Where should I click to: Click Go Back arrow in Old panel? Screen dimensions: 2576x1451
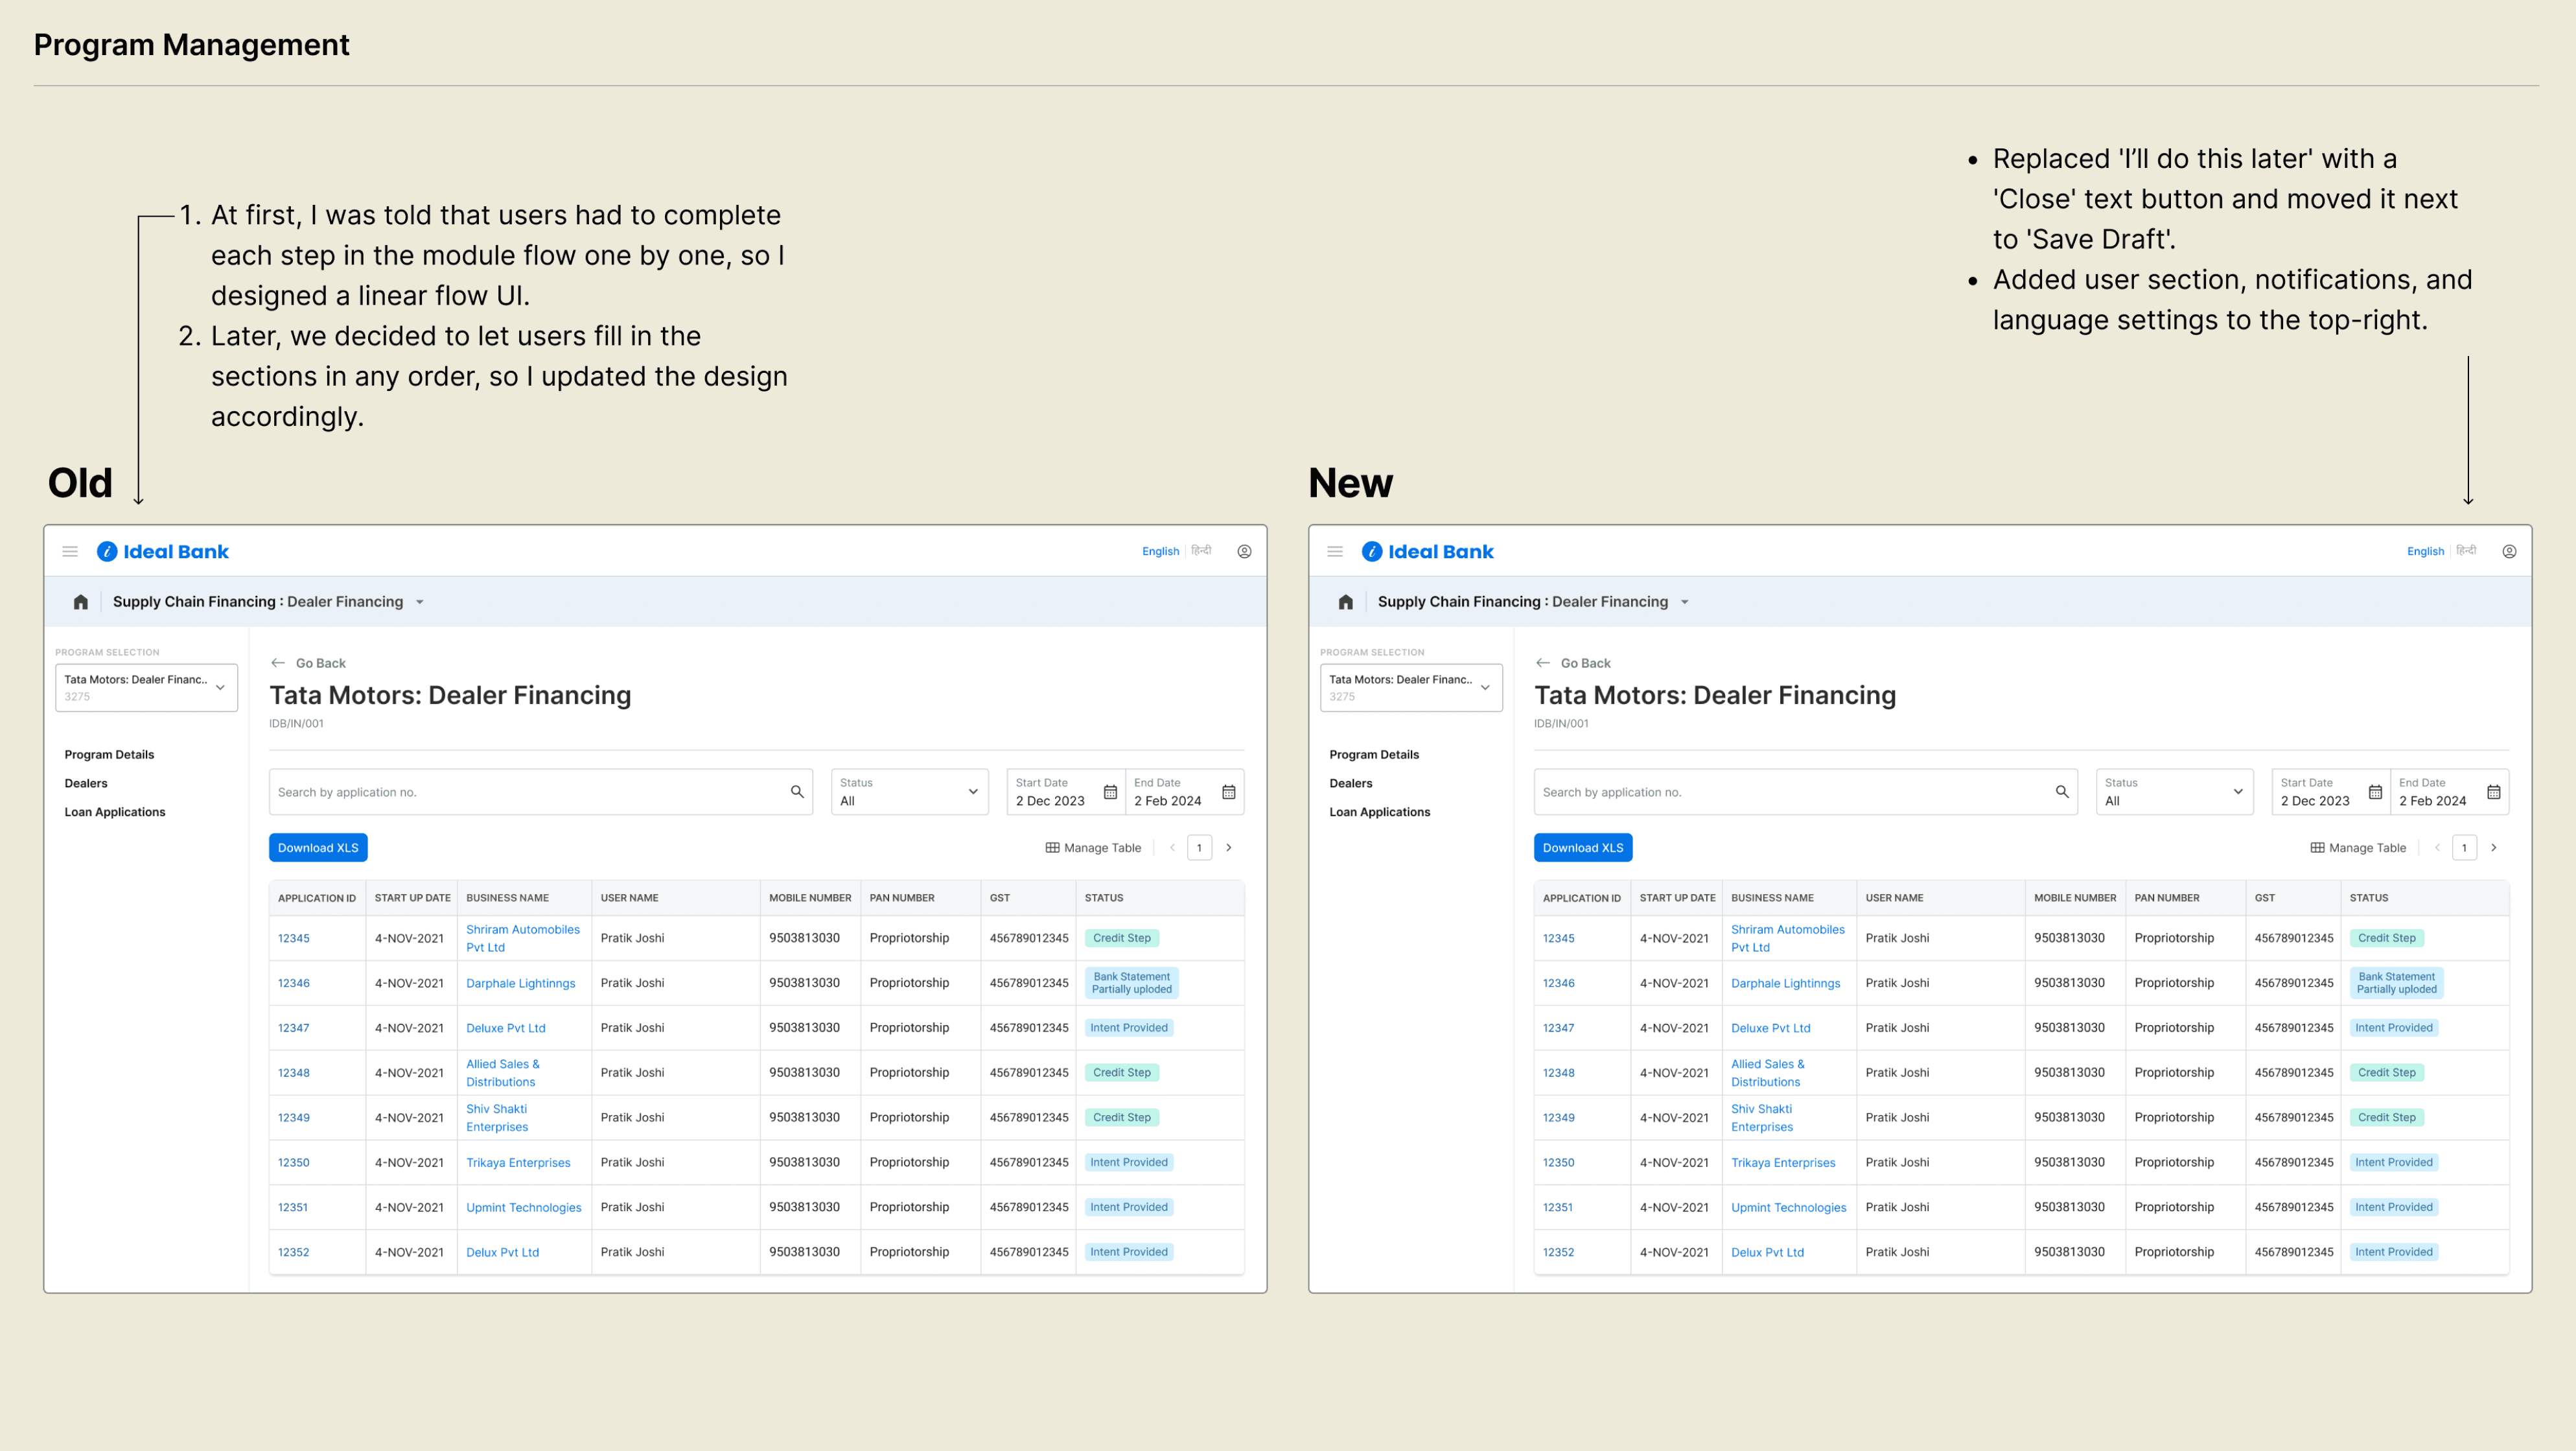278,663
